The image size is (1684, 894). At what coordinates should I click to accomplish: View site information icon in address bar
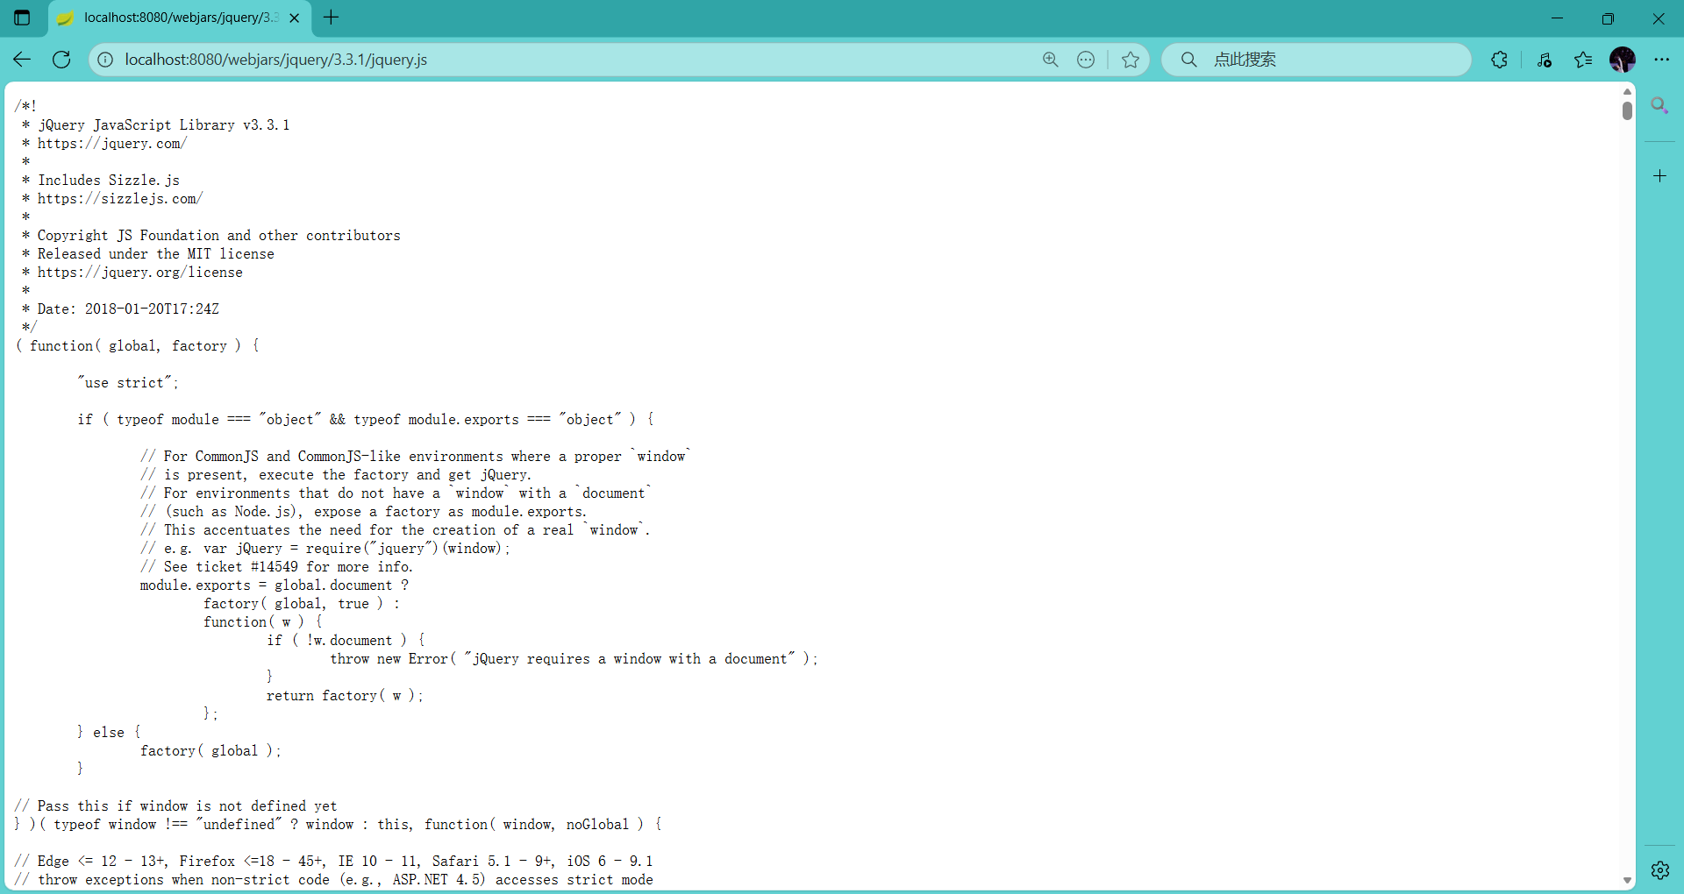point(104,60)
